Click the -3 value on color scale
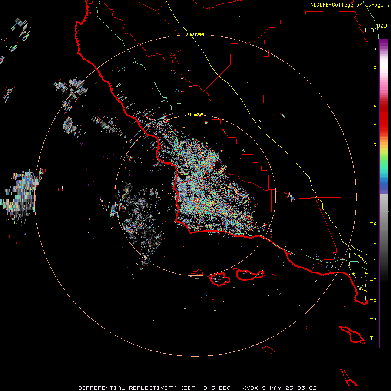This screenshot has width=391, height=391. pyautogui.click(x=373, y=242)
